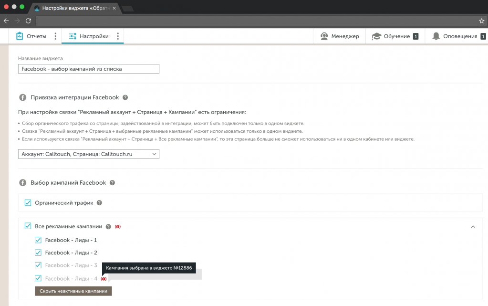Click the Обучение graduation cap icon
This screenshot has height=306, width=488.
376,36
